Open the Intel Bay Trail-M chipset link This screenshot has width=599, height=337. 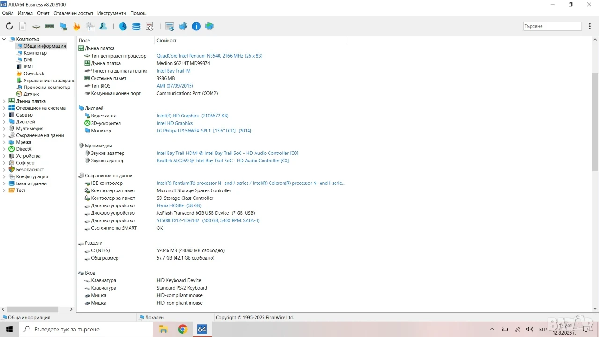tap(173, 71)
